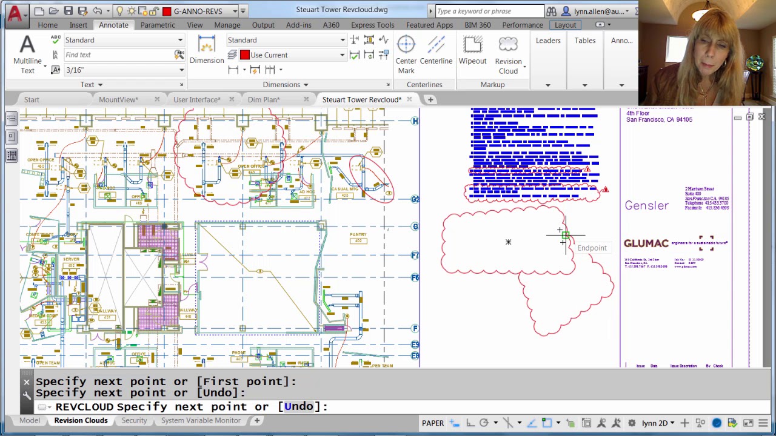Switch to the View ribbon tab
Image resolution: width=776 pixels, height=436 pixels.
click(195, 25)
